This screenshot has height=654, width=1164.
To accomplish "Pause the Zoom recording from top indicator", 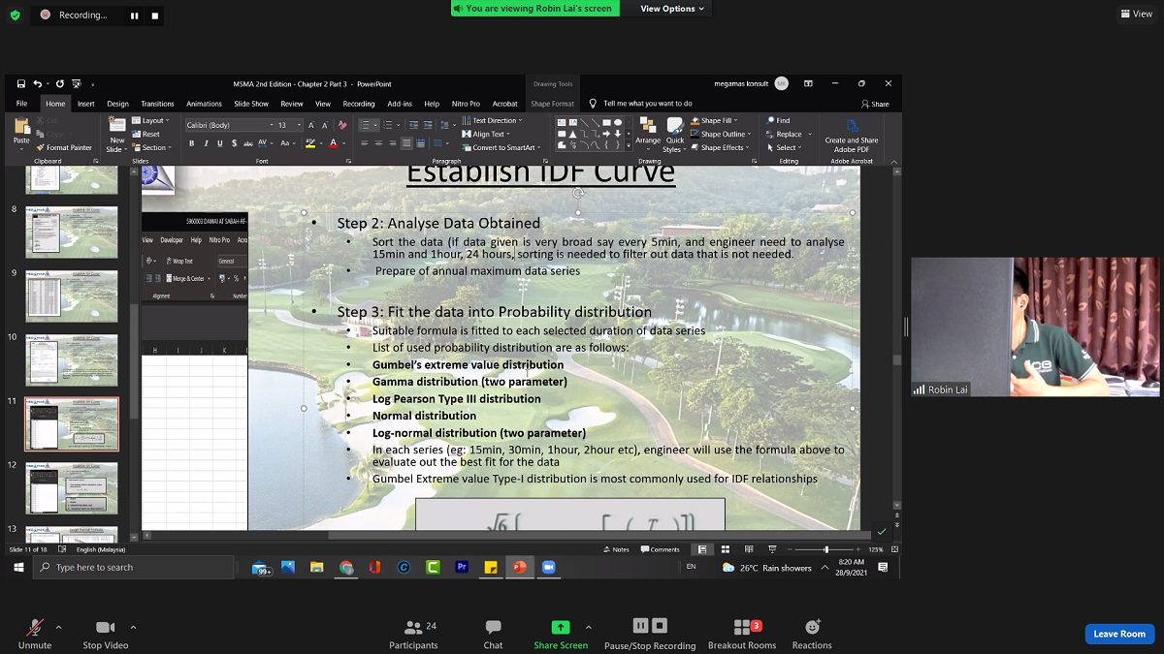I will (135, 16).
